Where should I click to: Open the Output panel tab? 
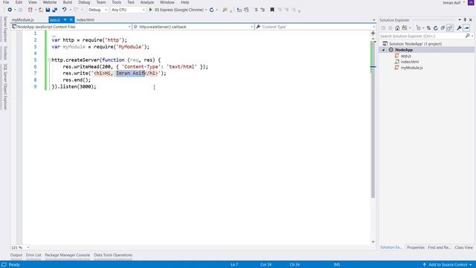pos(16,255)
